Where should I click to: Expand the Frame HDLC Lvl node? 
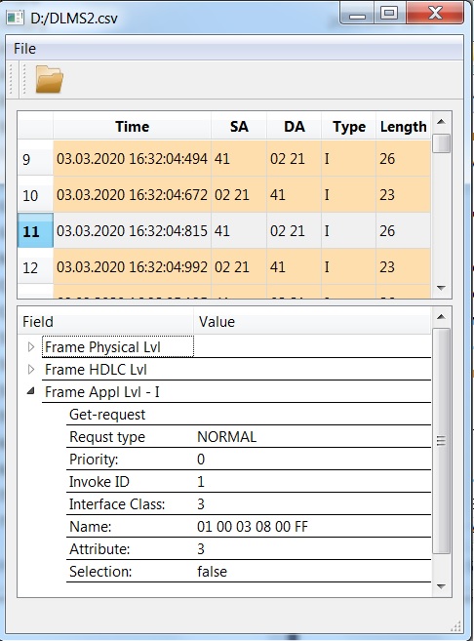coord(30,370)
